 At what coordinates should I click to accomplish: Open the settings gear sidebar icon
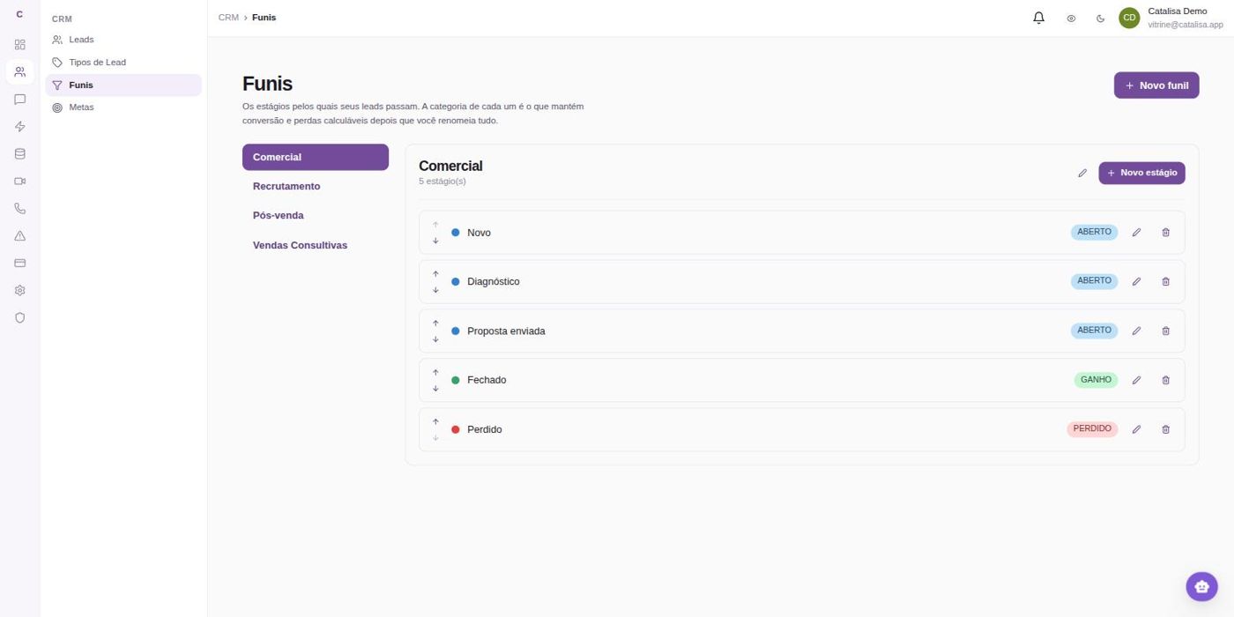[19, 291]
